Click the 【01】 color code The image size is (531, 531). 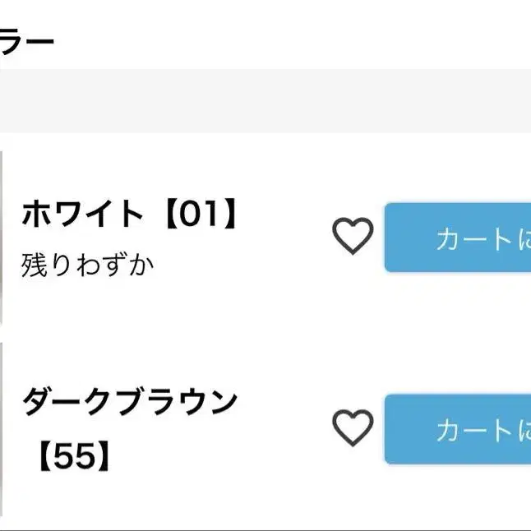click(197, 215)
